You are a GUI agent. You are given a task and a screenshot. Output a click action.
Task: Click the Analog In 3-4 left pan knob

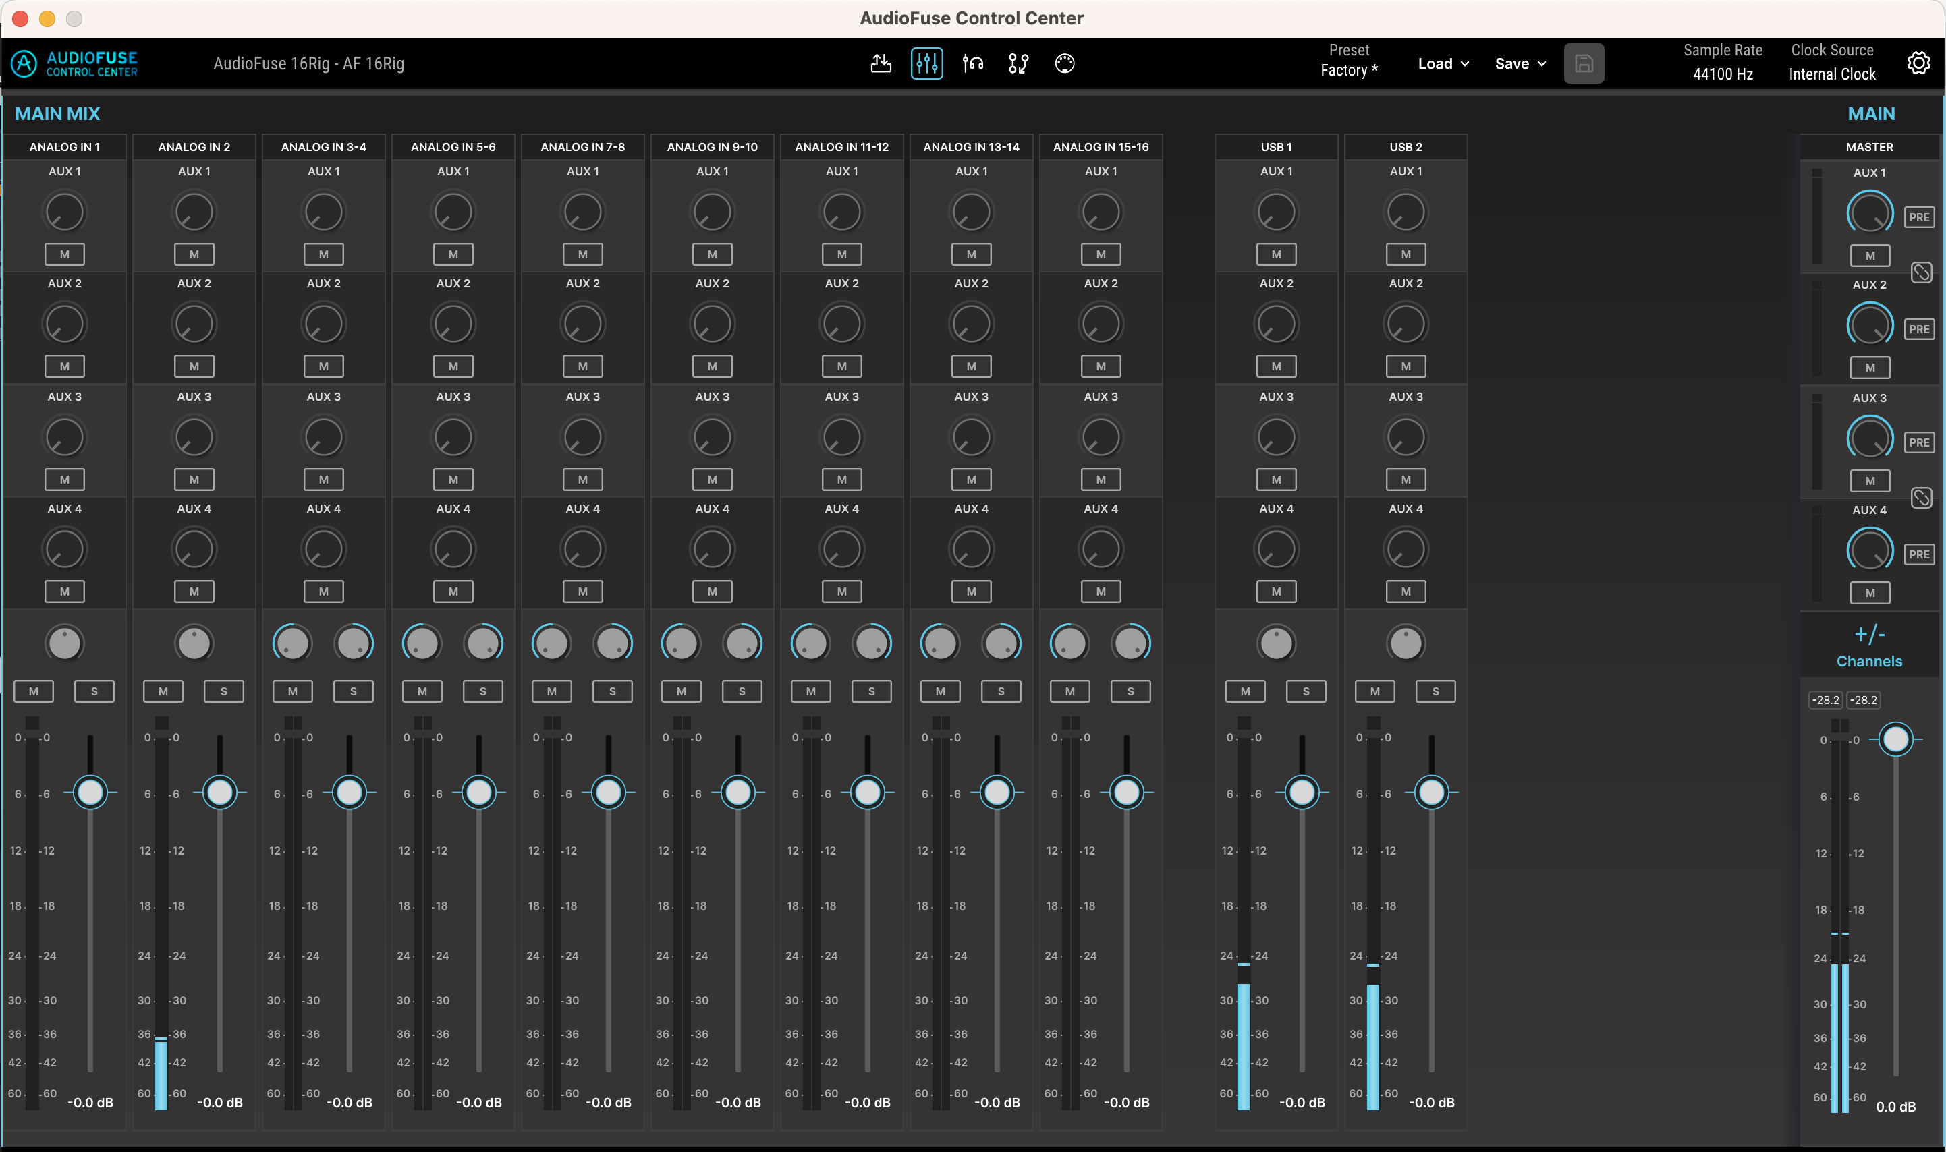[x=293, y=643]
